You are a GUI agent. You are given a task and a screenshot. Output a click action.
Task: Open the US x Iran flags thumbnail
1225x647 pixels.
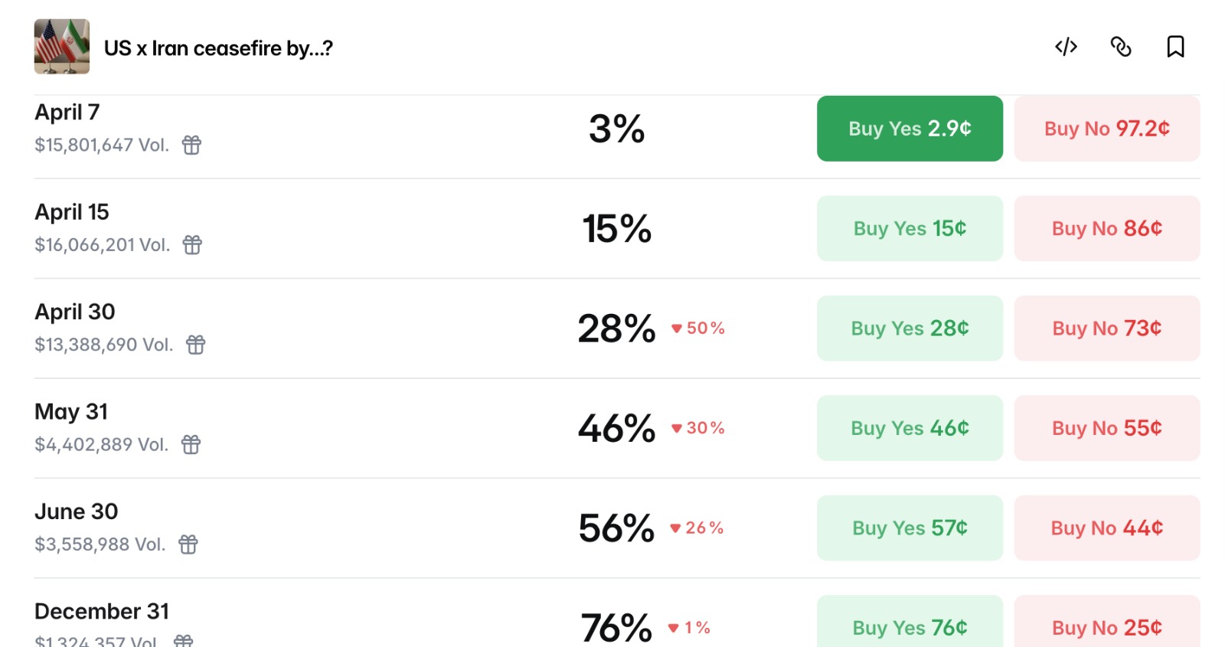pos(62,47)
